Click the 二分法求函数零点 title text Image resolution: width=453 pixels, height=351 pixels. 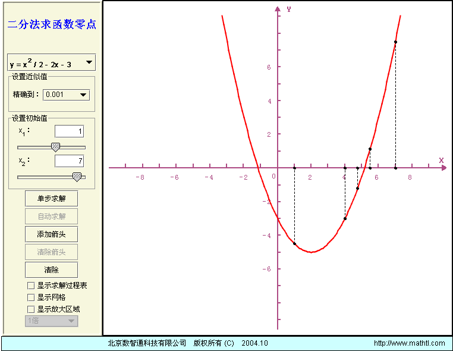coord(52,24)
